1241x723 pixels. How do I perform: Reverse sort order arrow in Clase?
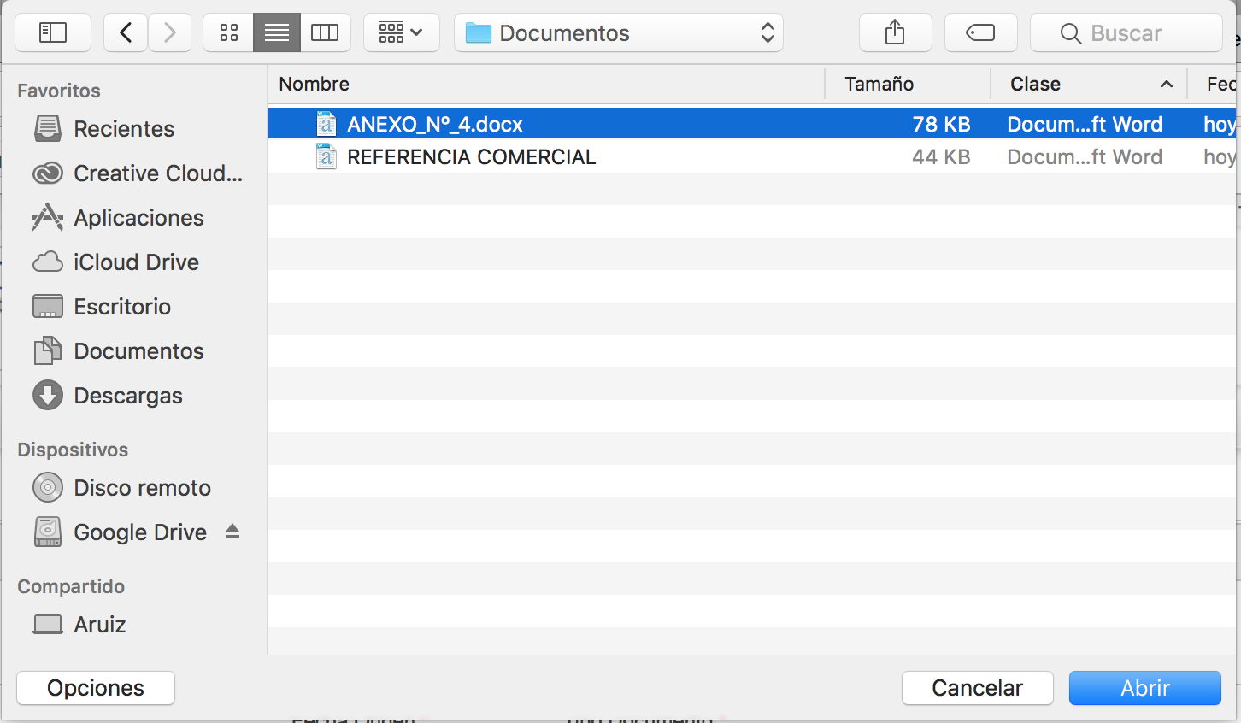point(1166,84)
